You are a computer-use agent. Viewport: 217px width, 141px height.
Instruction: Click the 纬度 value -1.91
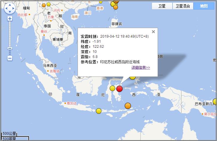tap(97, 42)
